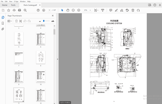
Task: Open the Window menu
Action: coord(23,2)
